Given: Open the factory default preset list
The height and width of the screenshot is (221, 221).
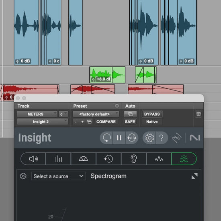Looking at the screenshot, I should tap(96, 114).
